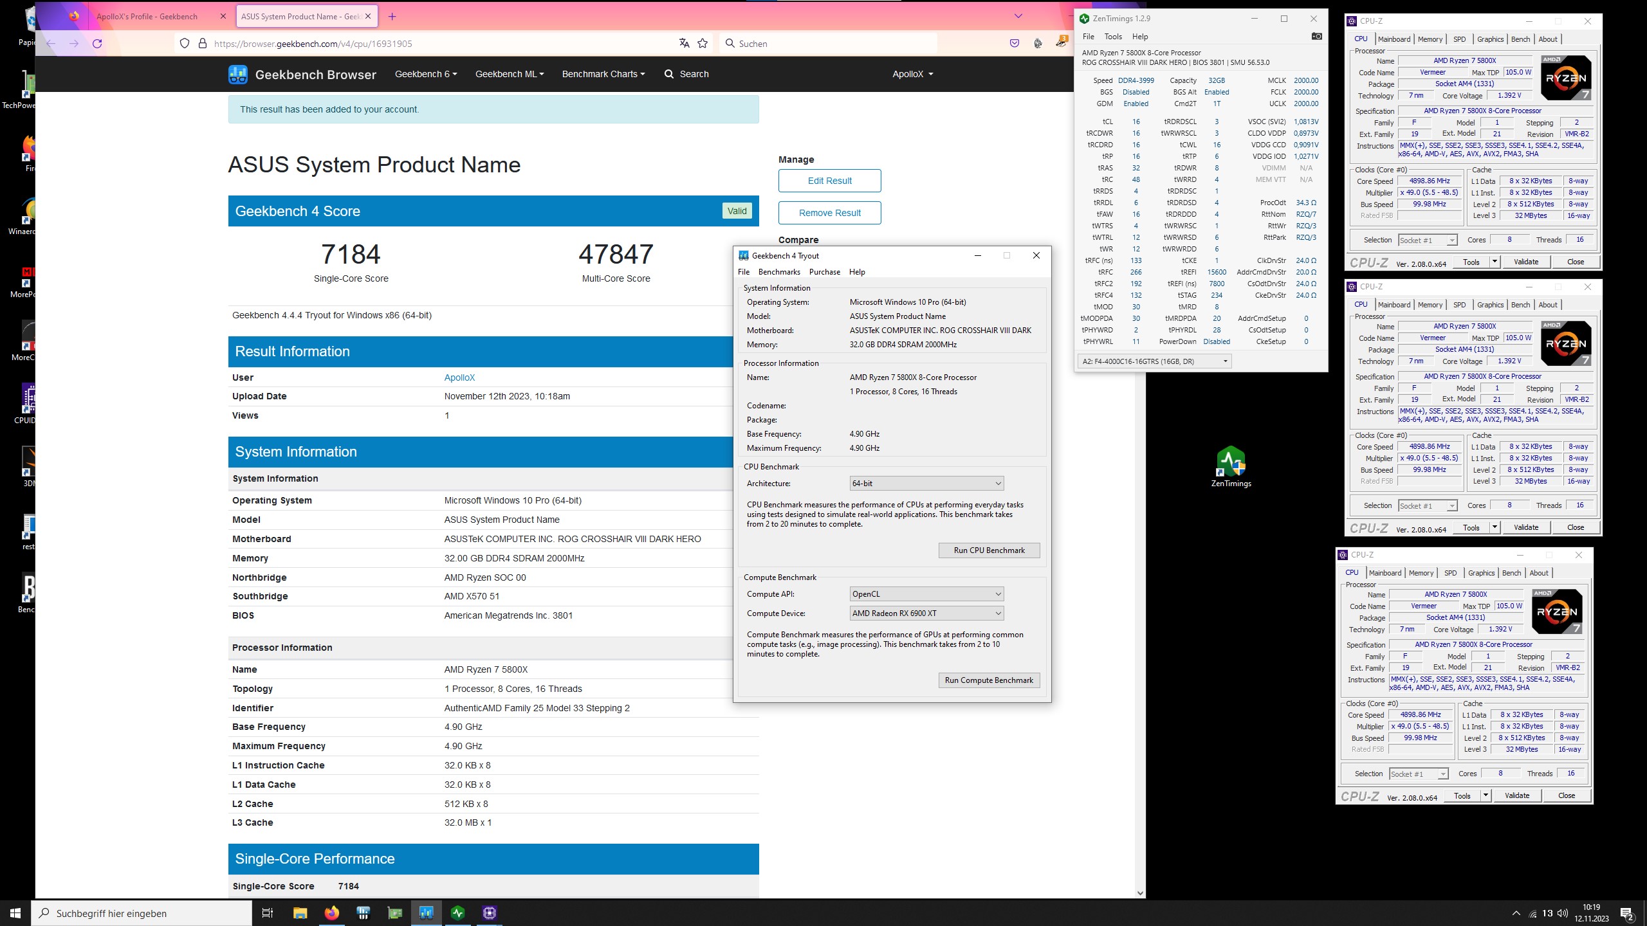Click the network Wi-Fi tray icon
The width and height of the screenshot is (1647, 926).
coord(1532,913)
